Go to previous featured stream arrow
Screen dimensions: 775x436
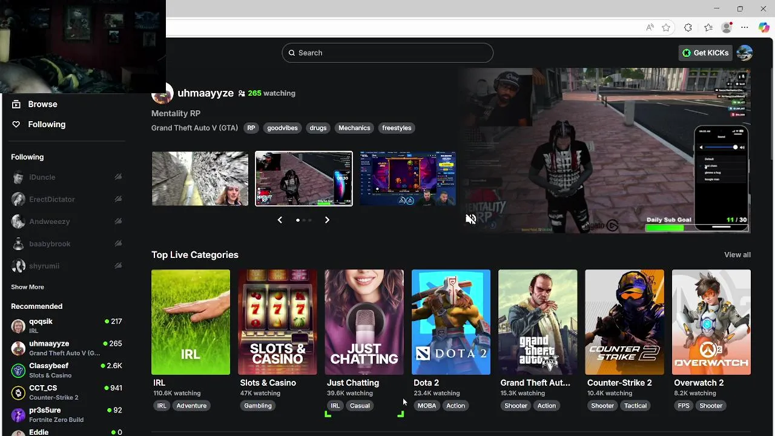coord(280,220)
